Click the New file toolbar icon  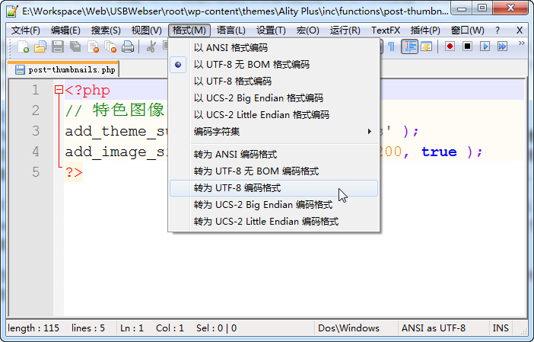(23, 47)
